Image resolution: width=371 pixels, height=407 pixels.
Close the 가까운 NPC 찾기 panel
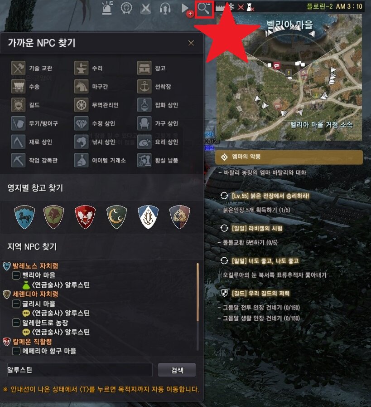pyautogui.click(x=191, y=43)
